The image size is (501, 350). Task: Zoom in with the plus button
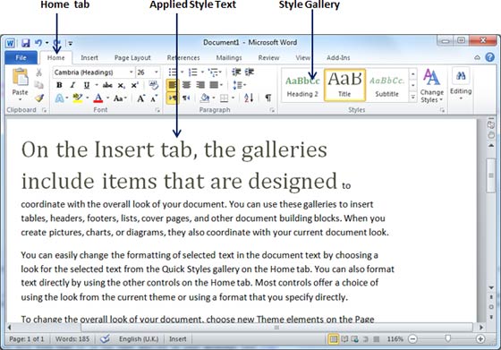(x=480, y=339)
